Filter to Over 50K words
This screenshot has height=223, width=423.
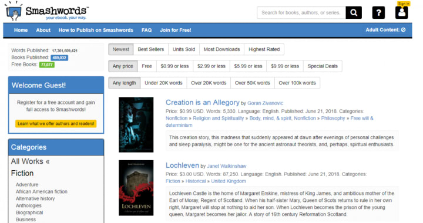pos(253,83)
